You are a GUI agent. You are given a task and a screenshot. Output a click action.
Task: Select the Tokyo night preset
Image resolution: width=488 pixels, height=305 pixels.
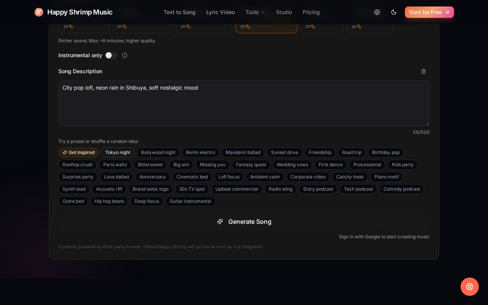(118, 152)
